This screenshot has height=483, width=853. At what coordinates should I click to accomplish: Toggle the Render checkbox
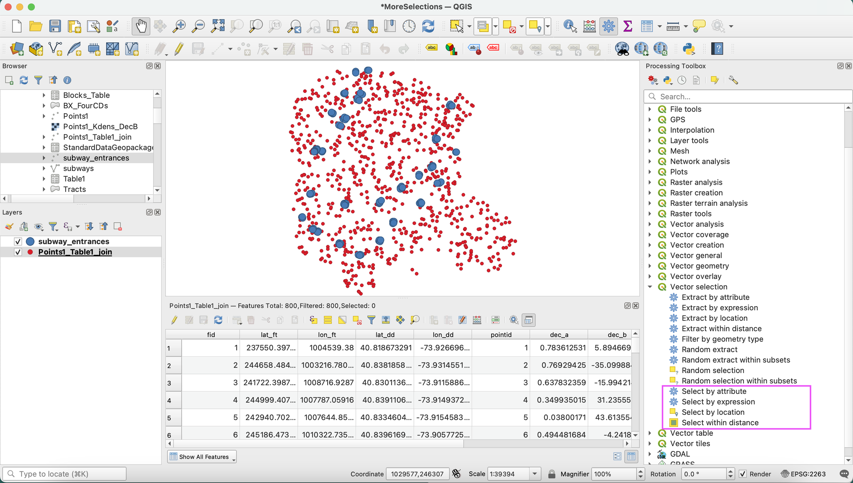pos(742,474)
